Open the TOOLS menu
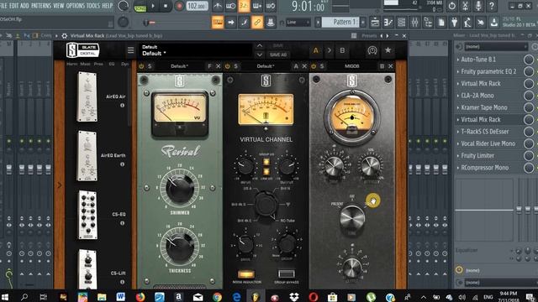Screen dimensions: 538x302 click(93, 6)
